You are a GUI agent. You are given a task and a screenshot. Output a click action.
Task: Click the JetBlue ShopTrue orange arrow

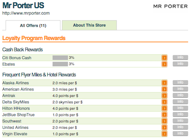click(x=165, y=115)
